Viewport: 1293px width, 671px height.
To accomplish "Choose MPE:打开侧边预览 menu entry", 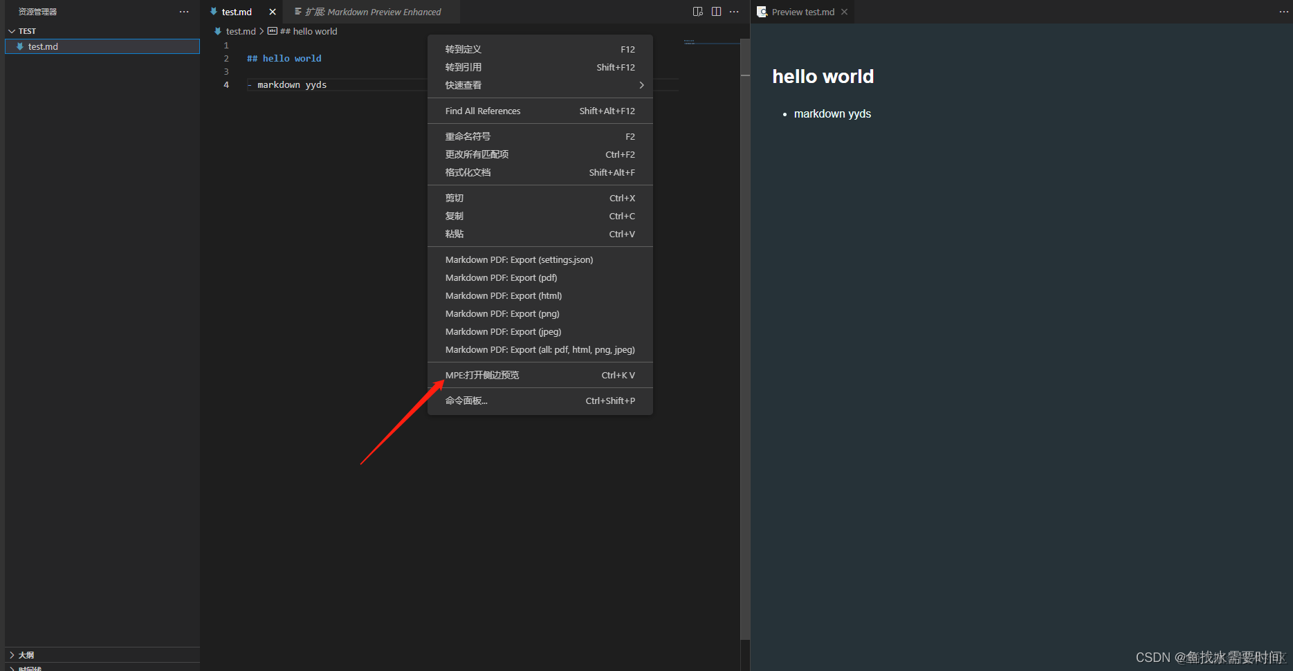I will coord(540,375).
